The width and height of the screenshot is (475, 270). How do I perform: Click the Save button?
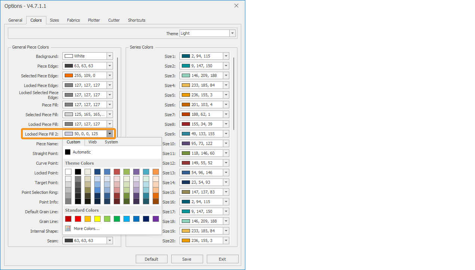click(x=187, y=259)
